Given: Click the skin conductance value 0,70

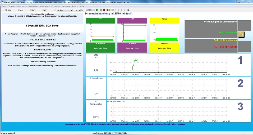Looking at the screenshot, I should point(96,94).
